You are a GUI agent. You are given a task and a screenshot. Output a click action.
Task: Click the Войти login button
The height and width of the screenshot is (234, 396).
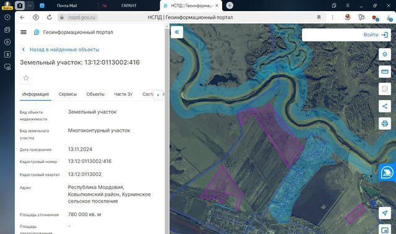coord(376,35)
